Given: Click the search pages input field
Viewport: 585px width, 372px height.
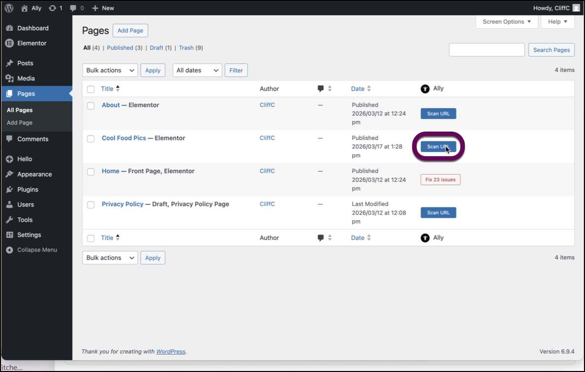Looking at the screenshot, I should click(487, 50).
